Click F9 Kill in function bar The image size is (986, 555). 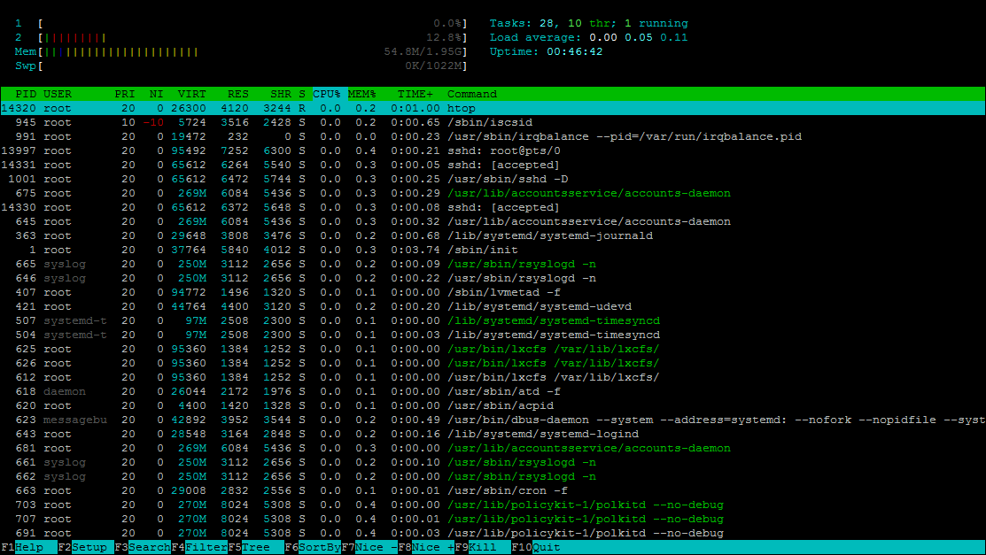click(482, 547)
